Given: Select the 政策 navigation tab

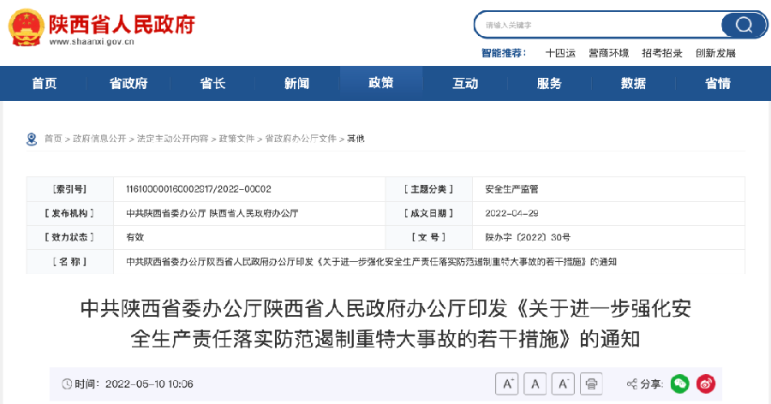Looking at the screenshot, I should (x=380, y=84).
